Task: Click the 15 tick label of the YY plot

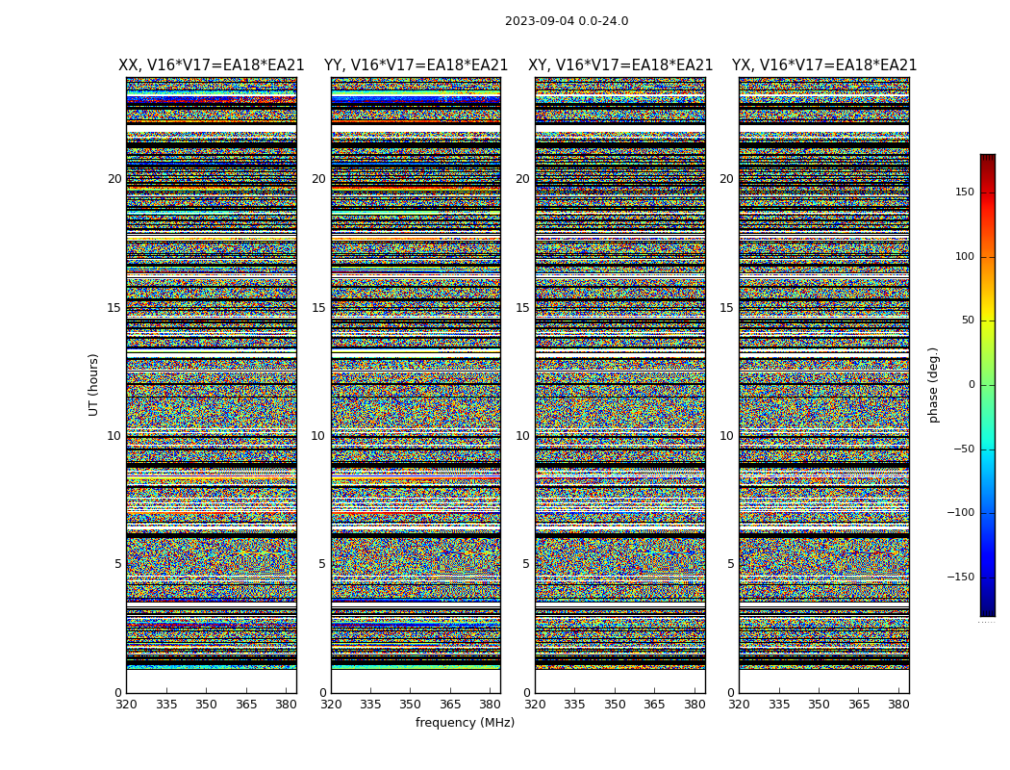Action: [318, 308]
